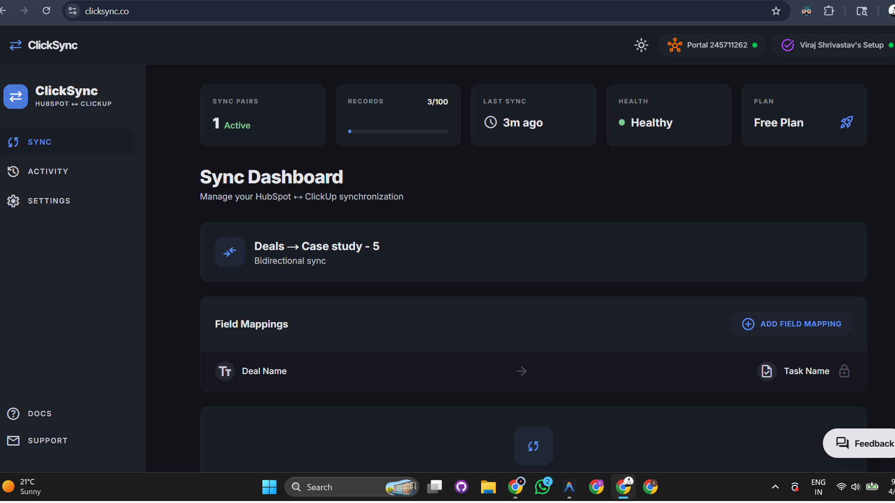Open the Settings section in sidebar
The width and height of the screenshot is (895, 503).
[68, 201]
